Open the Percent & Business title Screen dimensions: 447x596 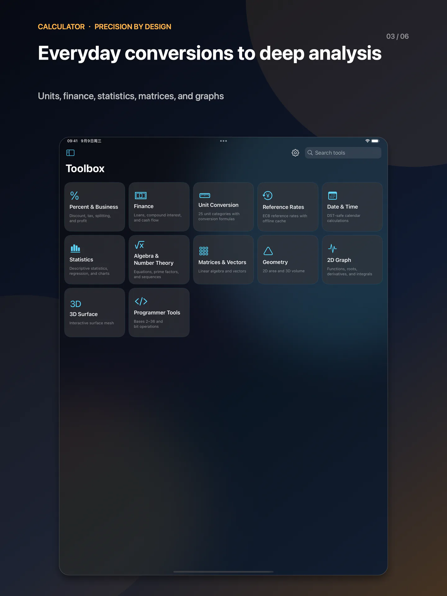(x=94, y=207)
